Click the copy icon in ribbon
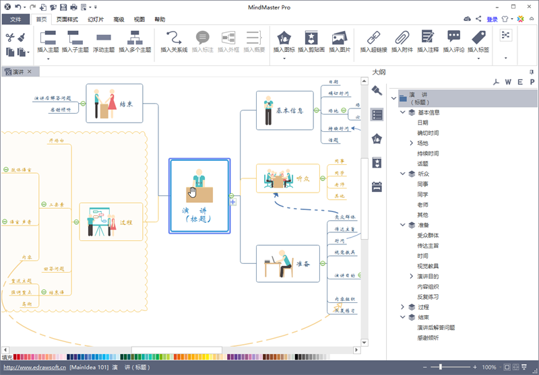Screen dimensions: 539x375 [10, 52]
